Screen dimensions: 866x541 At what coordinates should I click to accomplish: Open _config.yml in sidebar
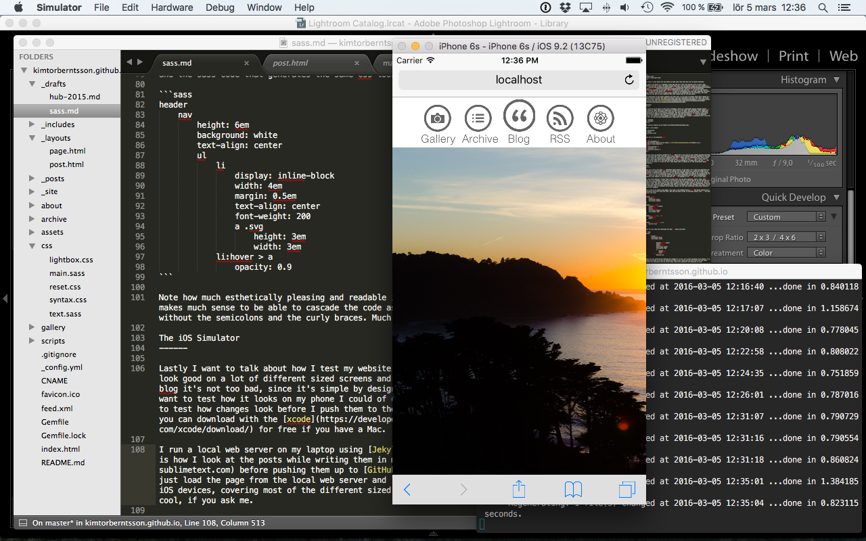62,367
